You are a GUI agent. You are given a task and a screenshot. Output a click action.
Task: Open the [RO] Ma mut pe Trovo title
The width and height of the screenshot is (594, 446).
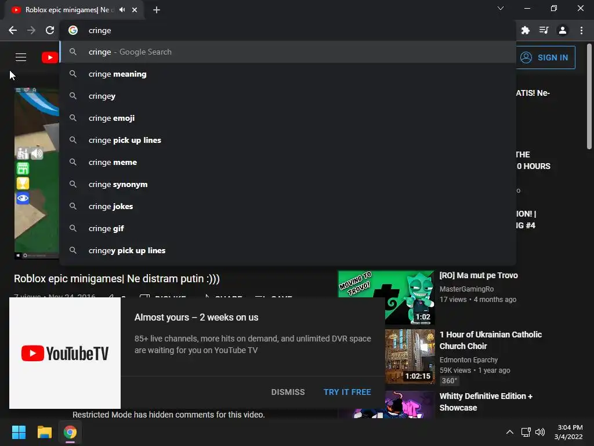pos(479,275)
